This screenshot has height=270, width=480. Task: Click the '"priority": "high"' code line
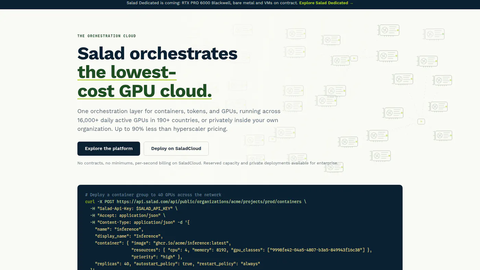click(157, 257)
